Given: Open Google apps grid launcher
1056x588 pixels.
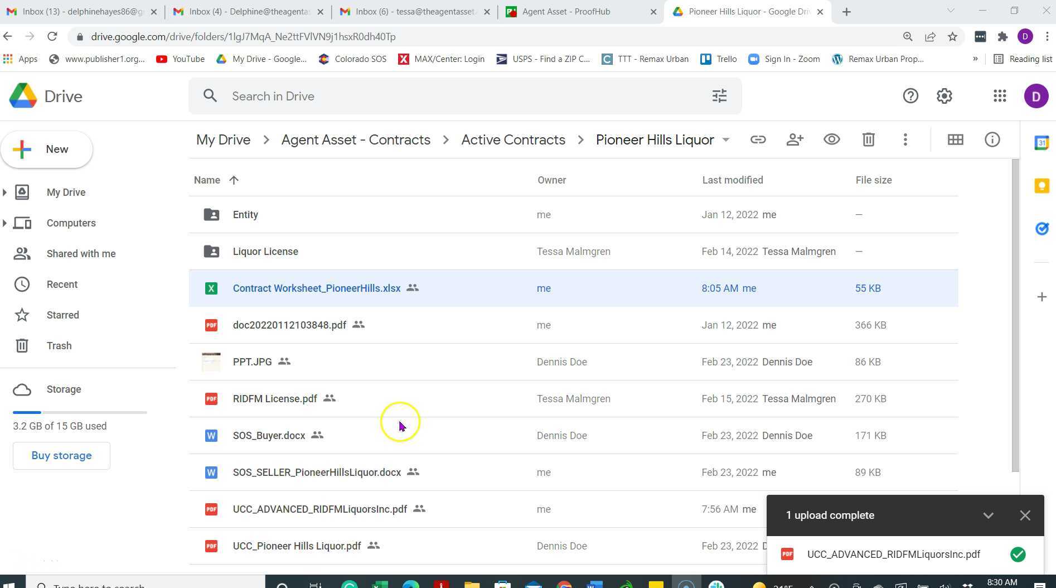Looking at the screenshot, I should pos(1000,96).
